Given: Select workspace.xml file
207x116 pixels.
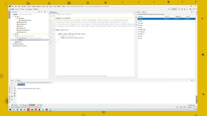Looking at the screenshot, I should [x=21, y=32].
